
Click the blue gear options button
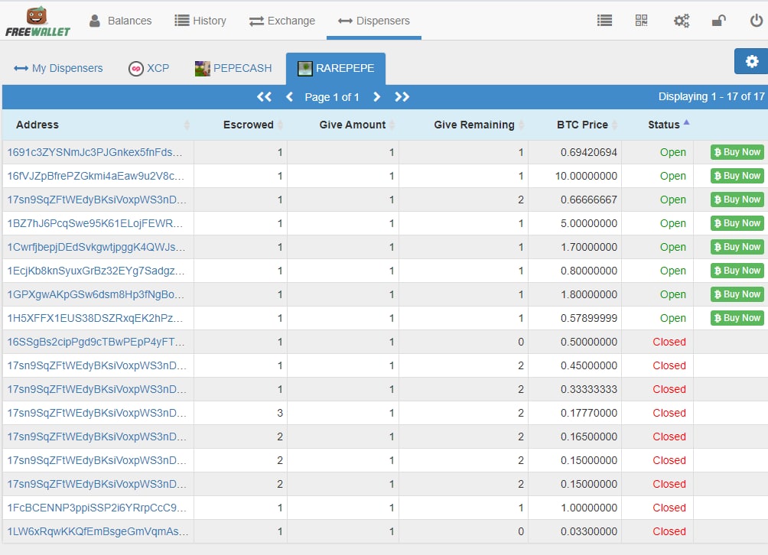751,61
